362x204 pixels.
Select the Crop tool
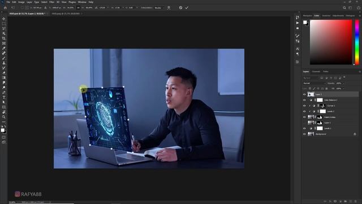[x=4, y=39]
